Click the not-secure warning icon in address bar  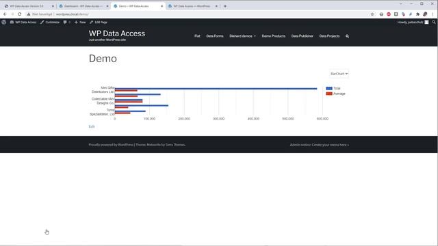tap(29, 14)
